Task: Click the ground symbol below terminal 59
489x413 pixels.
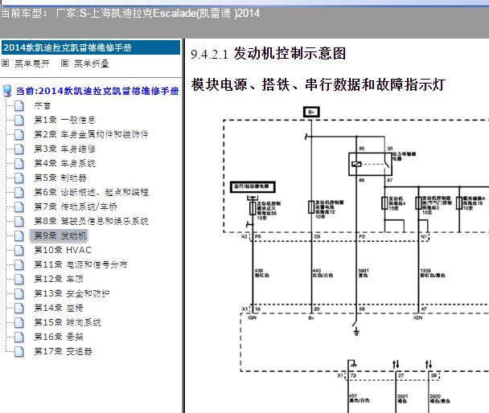Action: pos(356,331)
